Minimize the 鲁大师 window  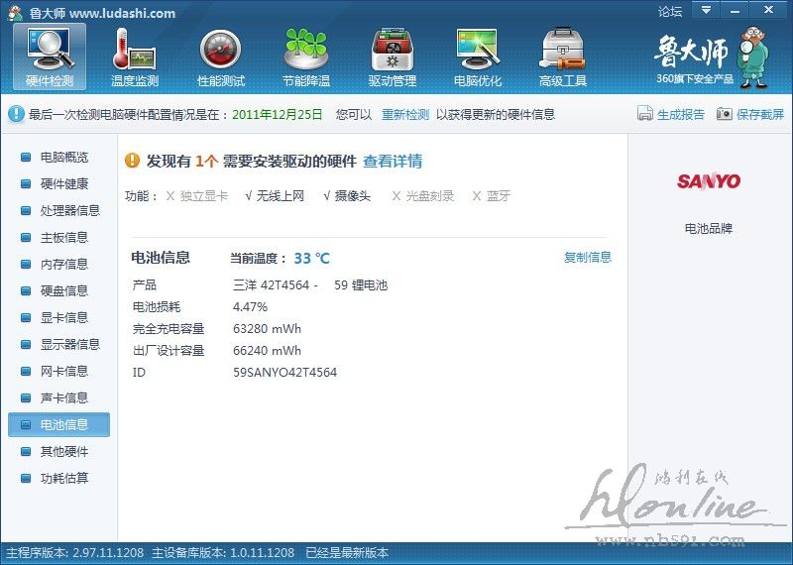pos(735,10)
